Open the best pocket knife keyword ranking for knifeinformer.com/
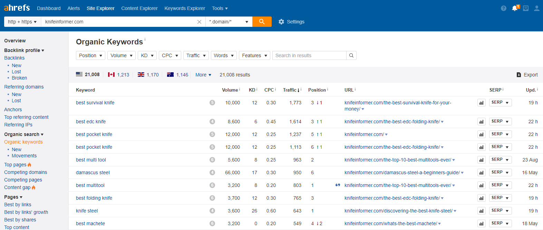 94,134
